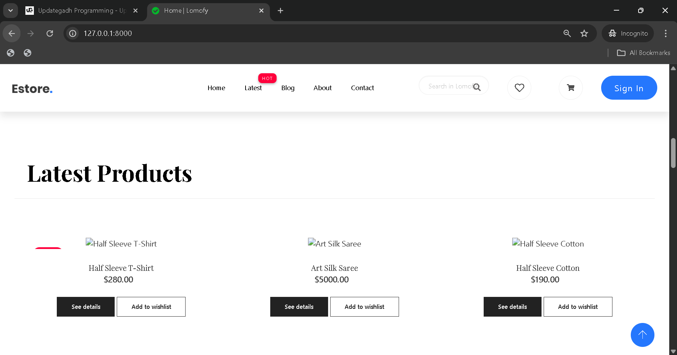Expand the All Bookmarks folder
This screenshot has height=355, width=677.
643,52
